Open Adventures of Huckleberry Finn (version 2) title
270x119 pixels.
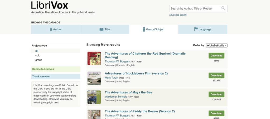[x=136, y=73]
